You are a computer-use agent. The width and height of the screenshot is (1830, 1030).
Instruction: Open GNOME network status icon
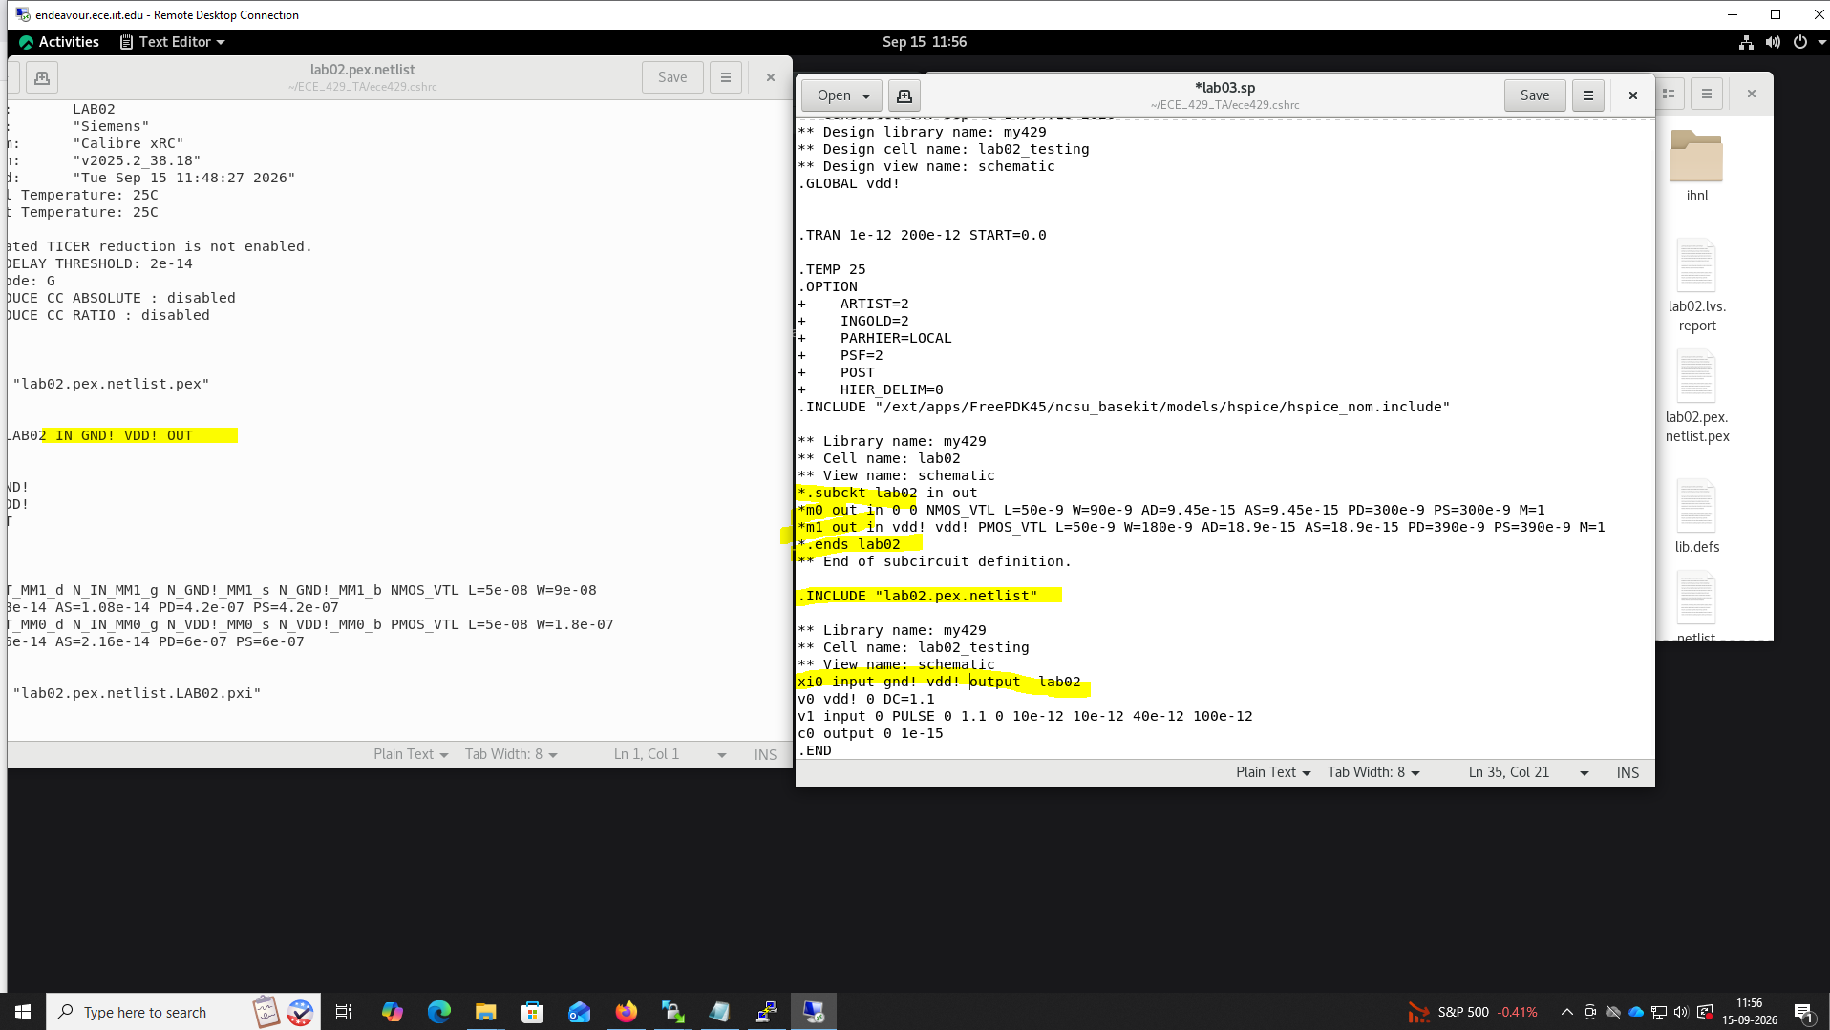click(1746, 42)
